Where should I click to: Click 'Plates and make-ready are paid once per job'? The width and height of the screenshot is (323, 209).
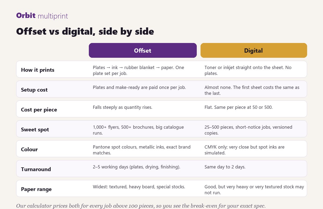[x=139, y=87]
